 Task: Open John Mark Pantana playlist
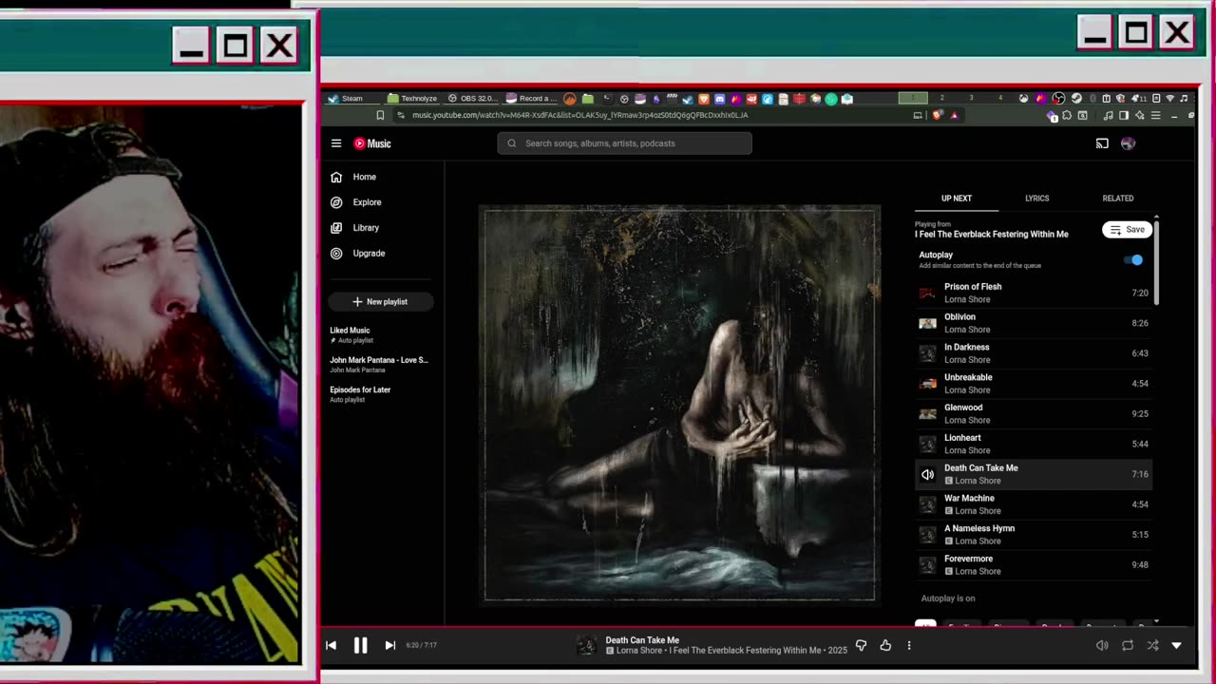[x=381, y=364]
